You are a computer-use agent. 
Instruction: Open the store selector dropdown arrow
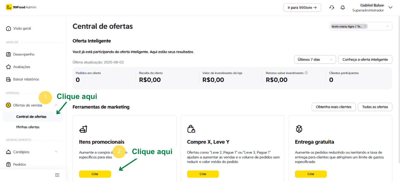coord(387,26)
